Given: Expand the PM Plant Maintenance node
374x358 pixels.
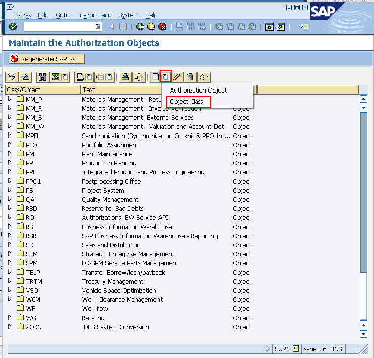Looking at the screenshot, I should 10,153.
